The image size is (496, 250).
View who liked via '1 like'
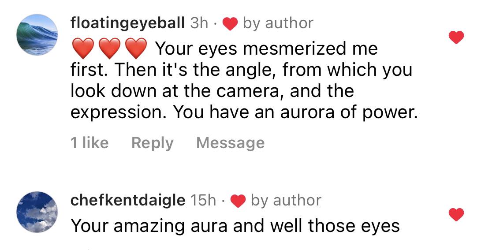pos(90,143)
